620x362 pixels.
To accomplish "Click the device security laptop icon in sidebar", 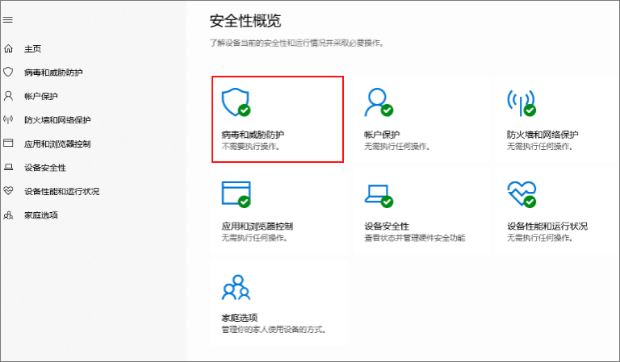I will 8,168.
